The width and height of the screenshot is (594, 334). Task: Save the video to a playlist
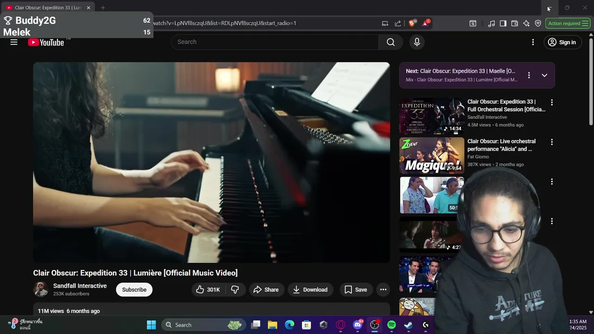[x=356, y=289]
